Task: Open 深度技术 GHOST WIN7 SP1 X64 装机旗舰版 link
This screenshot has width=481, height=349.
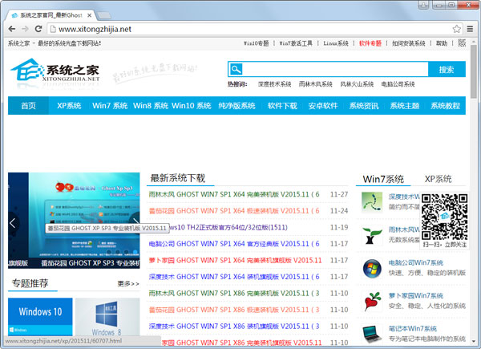Action: 234,277
